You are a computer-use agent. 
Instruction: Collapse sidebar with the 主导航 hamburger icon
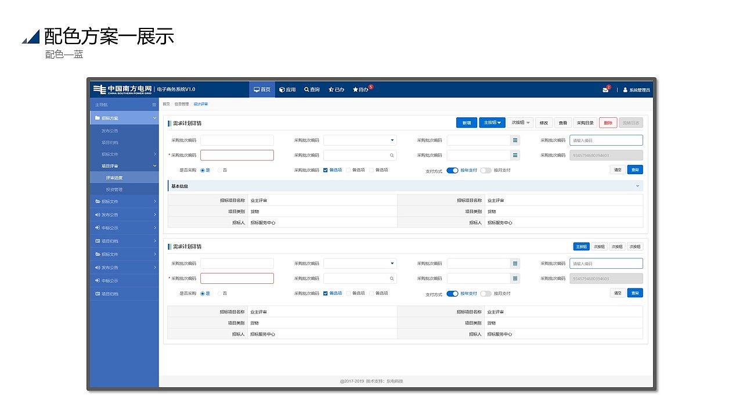point(154,105)
